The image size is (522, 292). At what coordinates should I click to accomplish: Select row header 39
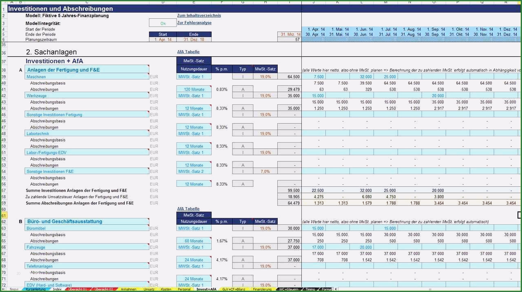[4, 77]
